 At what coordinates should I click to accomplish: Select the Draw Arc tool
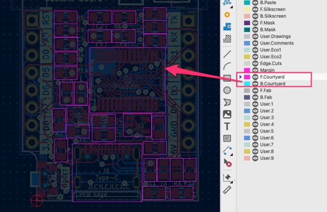(x=227, y=66)
